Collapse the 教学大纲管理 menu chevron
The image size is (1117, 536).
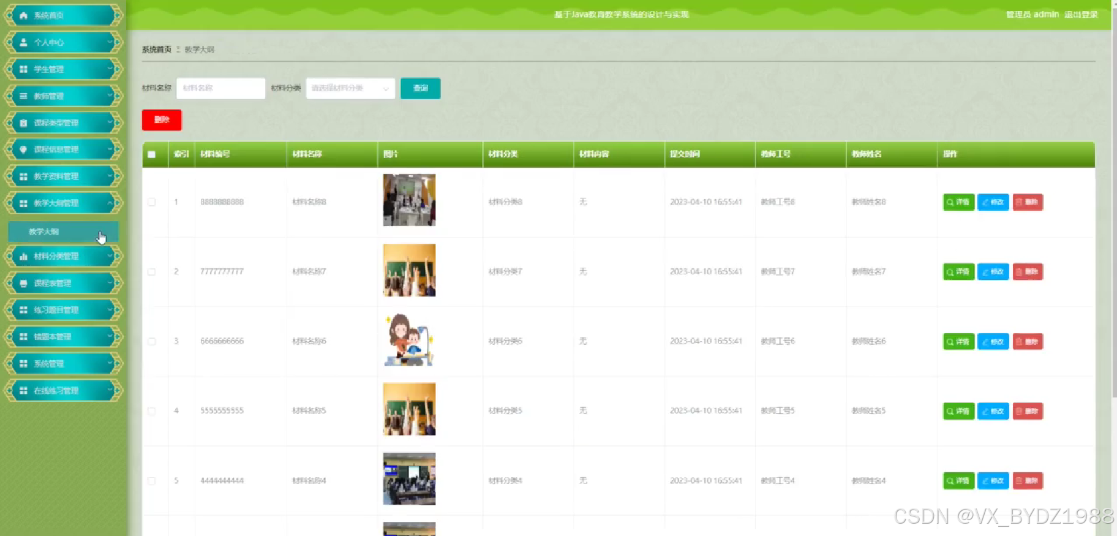coord(110,203)
